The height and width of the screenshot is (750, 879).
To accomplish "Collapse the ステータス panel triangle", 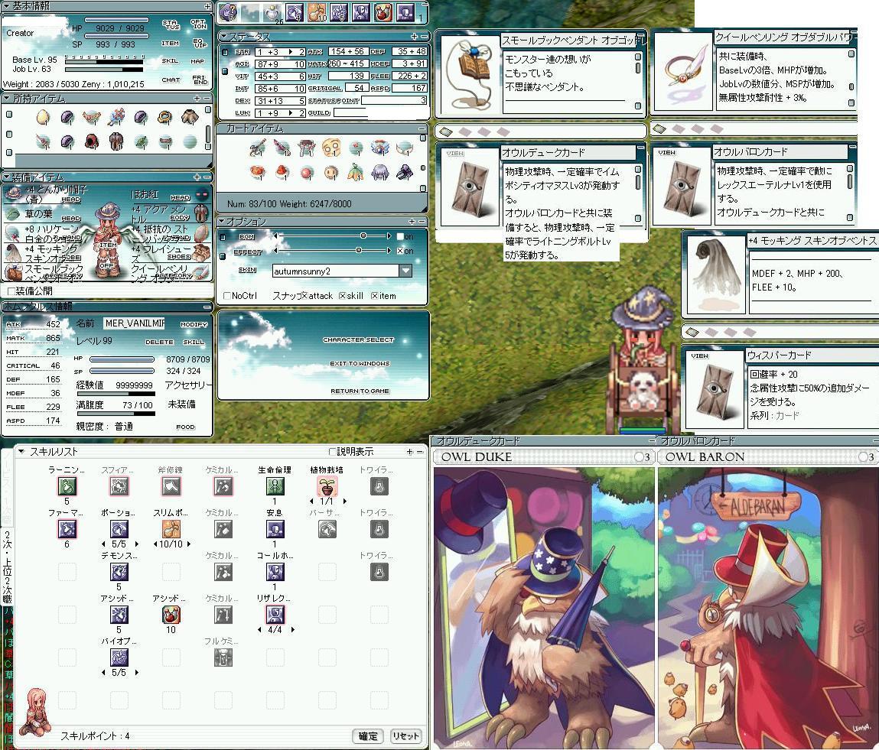I will pyautogui.click(x=223, y=37).
